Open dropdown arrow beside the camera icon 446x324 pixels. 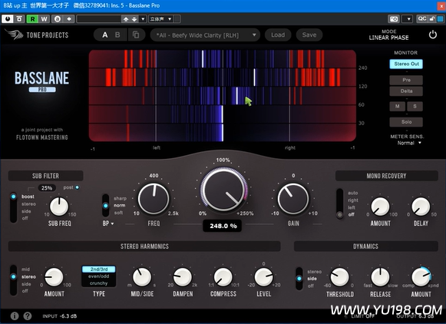(x=408, y=19)
